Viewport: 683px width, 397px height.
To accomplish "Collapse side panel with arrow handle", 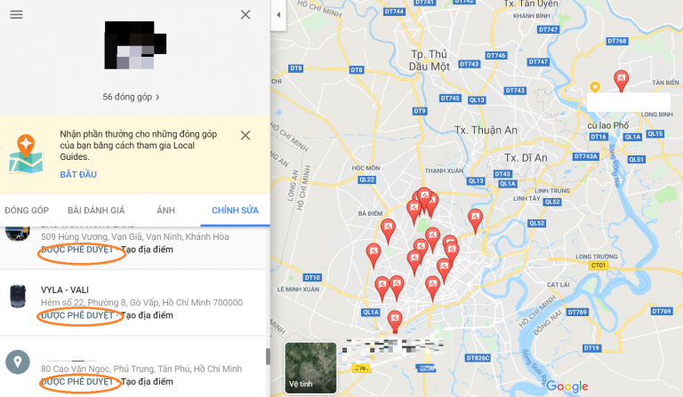I will point(278,15).
